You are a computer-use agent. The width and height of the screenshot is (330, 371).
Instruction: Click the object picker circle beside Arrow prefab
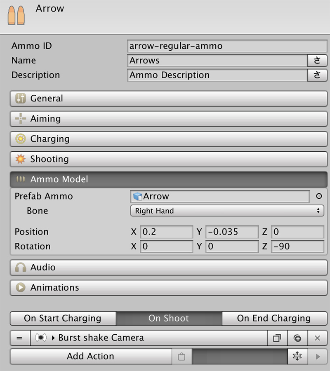[x=319, y=196]
